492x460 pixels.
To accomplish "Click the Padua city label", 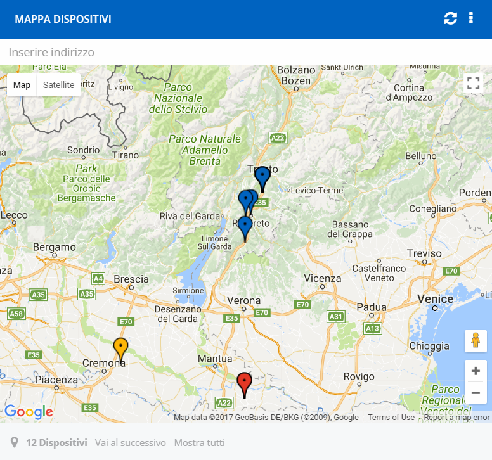I will pos(372,307).
